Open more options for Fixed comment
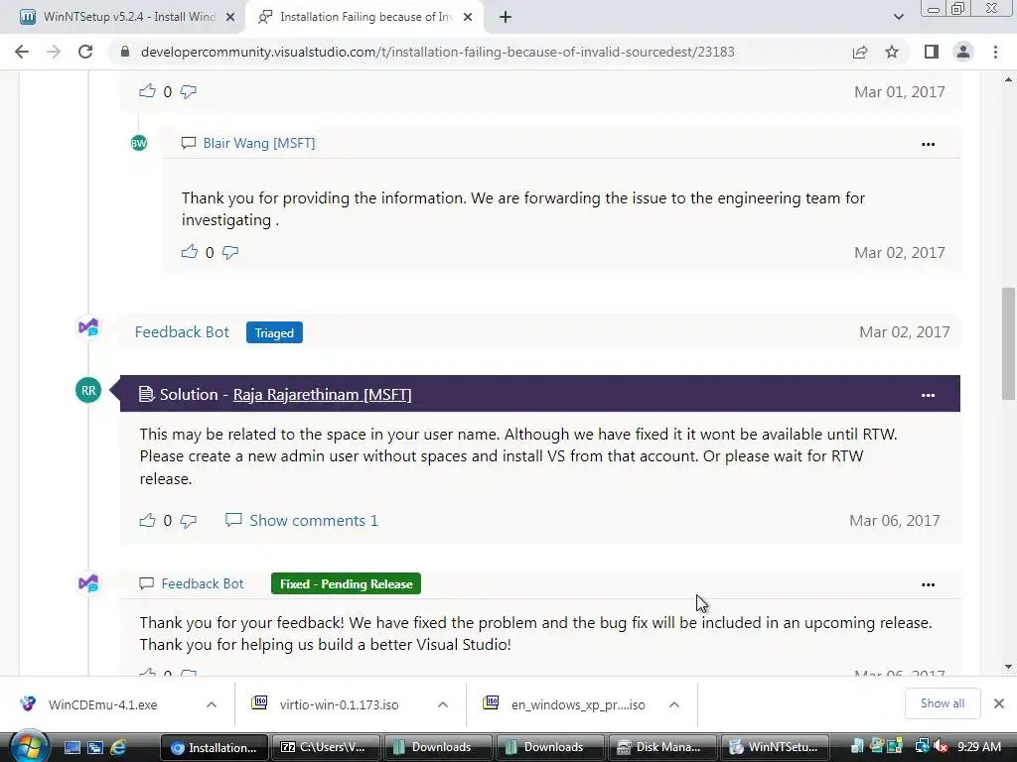 [929, 584]
